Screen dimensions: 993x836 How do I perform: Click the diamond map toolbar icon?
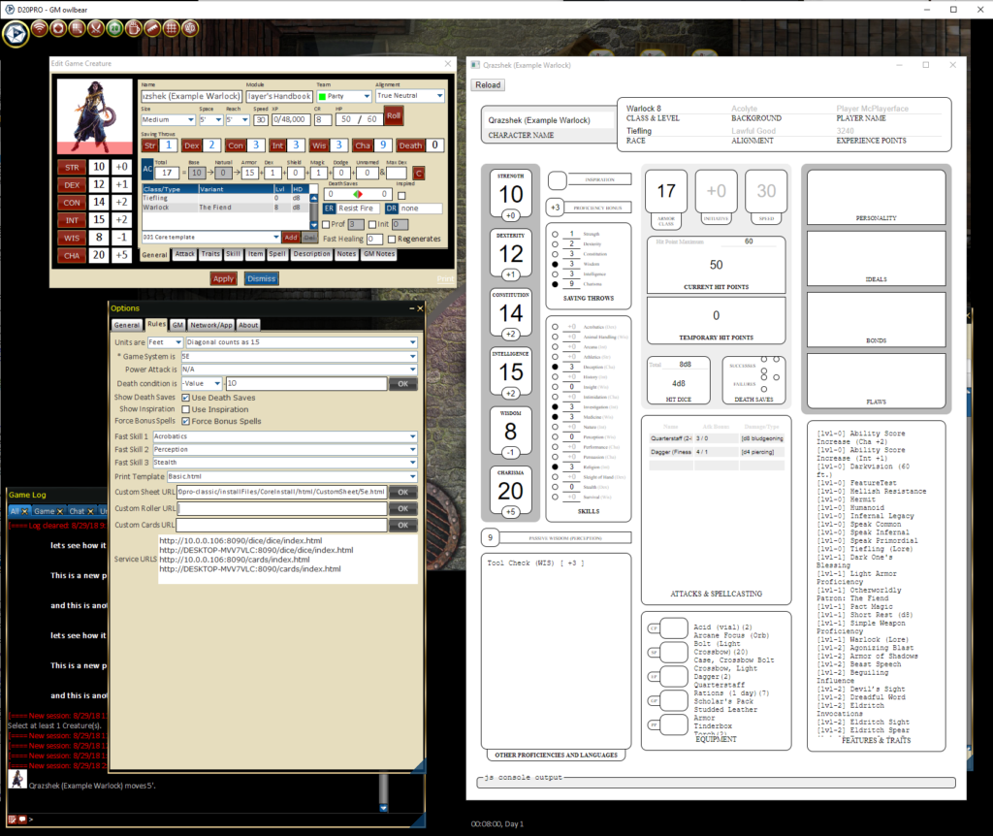pyautogui.click(x=58, y=28)
